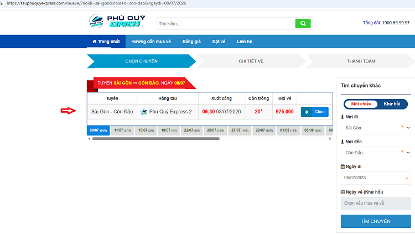Select the 22/07 date tab
The height and width of the screenshot is (234, 415).
click(192, 131)
